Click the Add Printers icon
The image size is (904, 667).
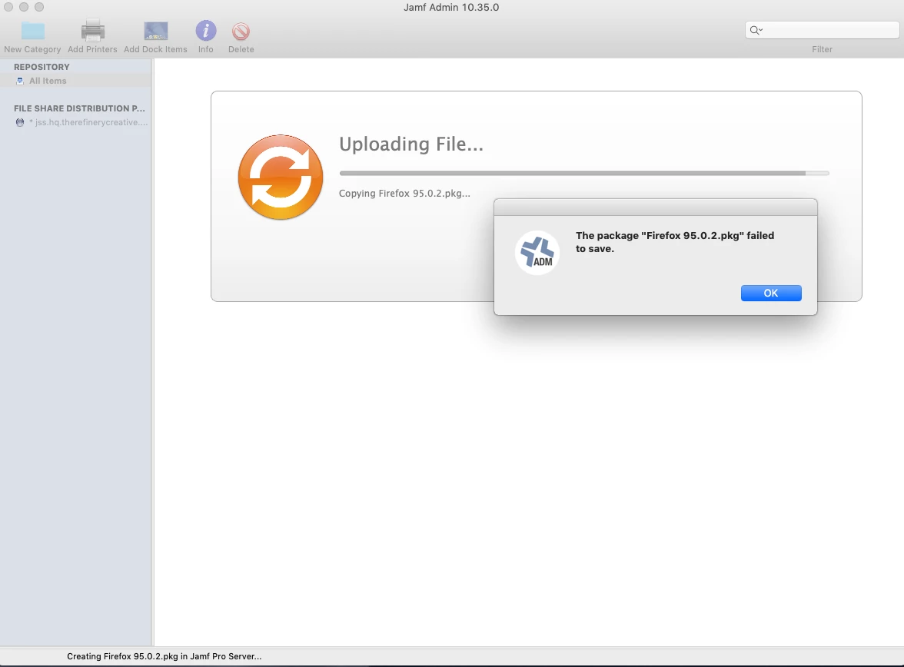(92, 32)
